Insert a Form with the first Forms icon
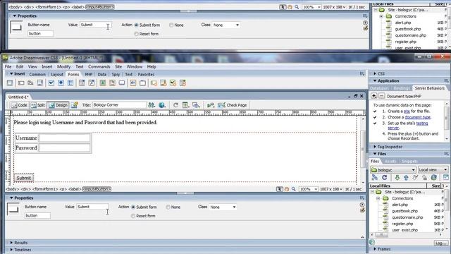 click(x=10, y=83)
